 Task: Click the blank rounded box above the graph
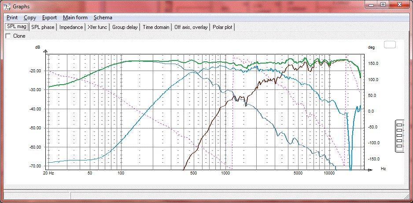coord(390,45)
